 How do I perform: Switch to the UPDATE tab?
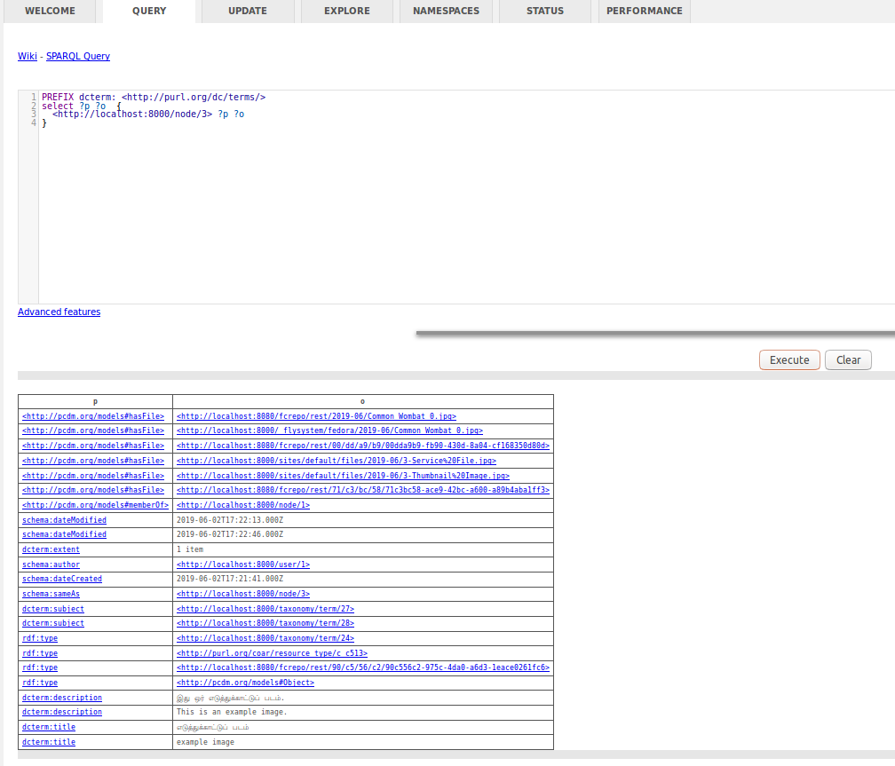(247, 11)
